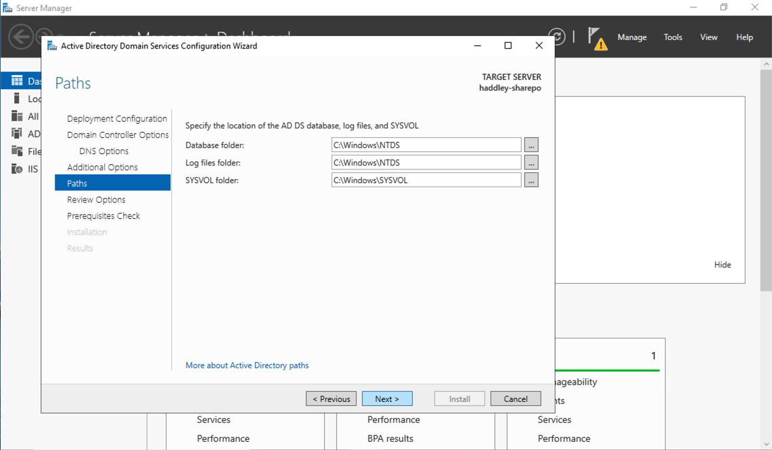This screenshot has height=450, width=772.
Task: Select the Paths step
Action: coord(113,183)
